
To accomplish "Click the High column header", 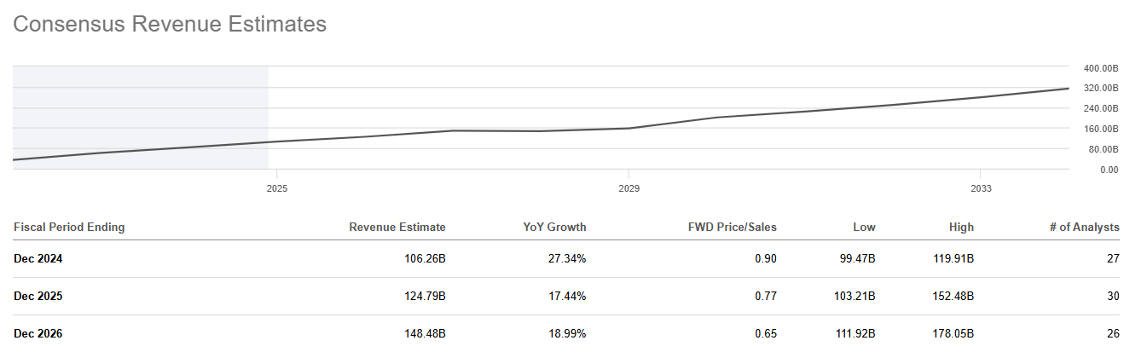I will [x=960, y=228].
